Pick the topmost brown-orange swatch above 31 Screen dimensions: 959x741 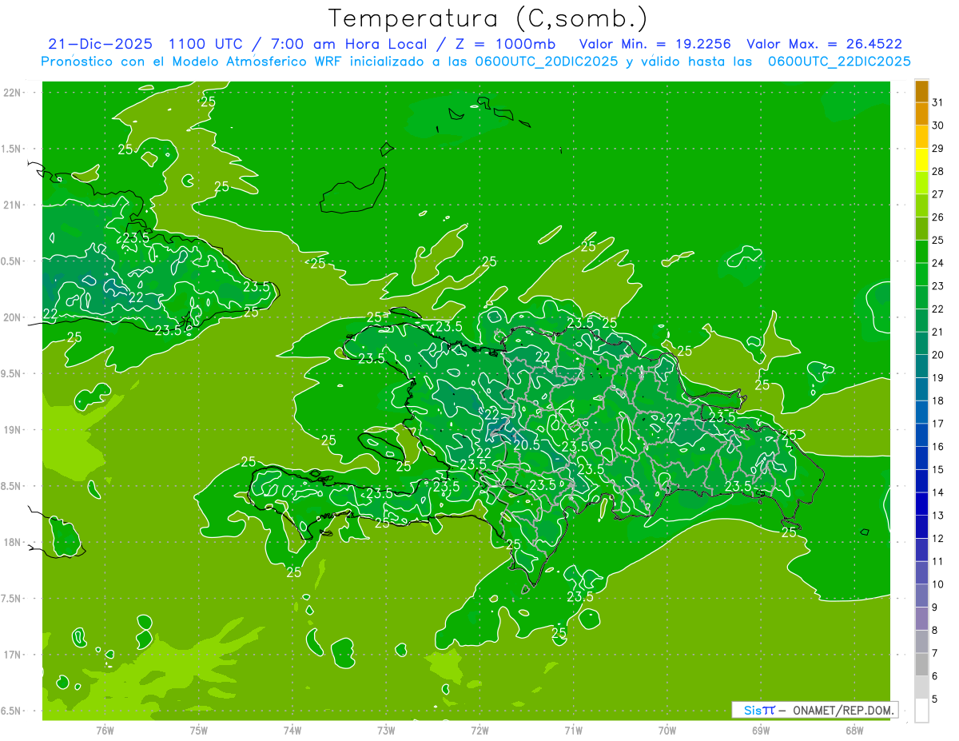pyautogui.click(x=921, y=91)
